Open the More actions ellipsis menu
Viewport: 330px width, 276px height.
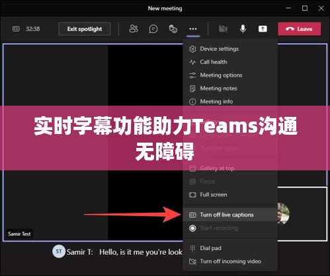click(193, 29)
